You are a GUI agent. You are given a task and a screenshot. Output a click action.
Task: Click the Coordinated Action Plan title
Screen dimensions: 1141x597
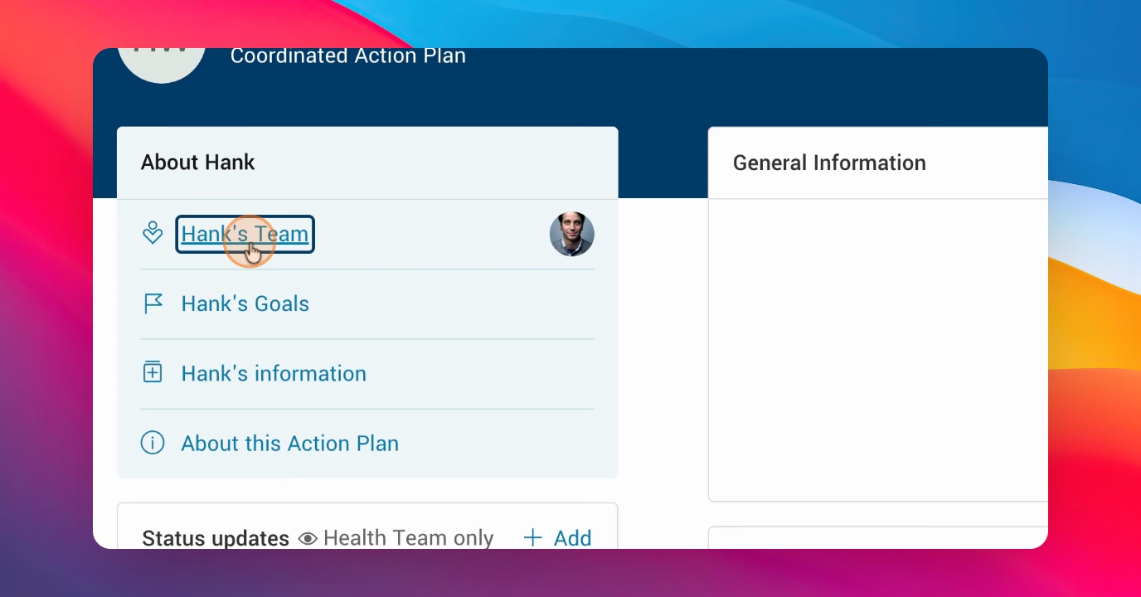[x=348, y=56]
